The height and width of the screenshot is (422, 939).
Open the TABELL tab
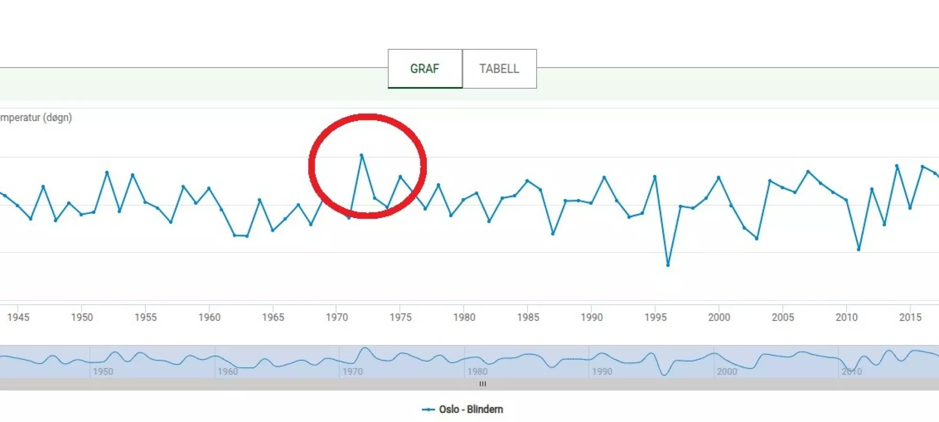[x=499, y=68]
